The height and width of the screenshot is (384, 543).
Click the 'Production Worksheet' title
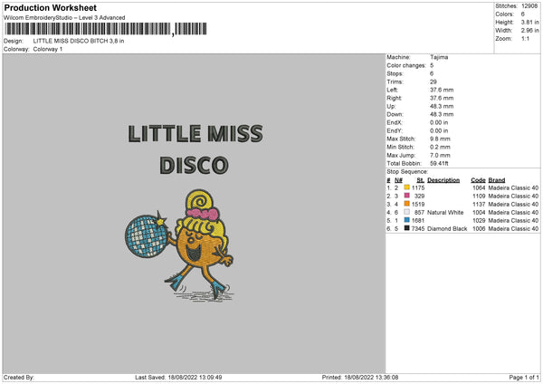(x=50, y=7)
